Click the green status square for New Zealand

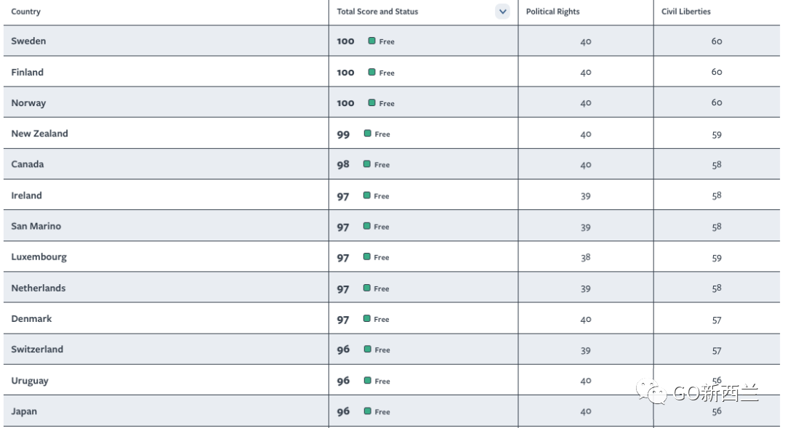(x=368, y=134)
